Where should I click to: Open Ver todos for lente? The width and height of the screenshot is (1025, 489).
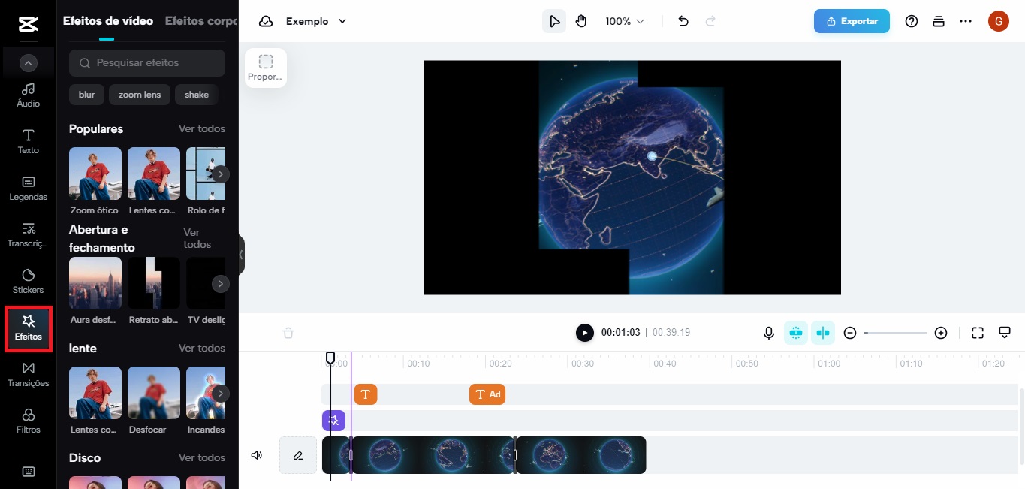pos(202,348)
